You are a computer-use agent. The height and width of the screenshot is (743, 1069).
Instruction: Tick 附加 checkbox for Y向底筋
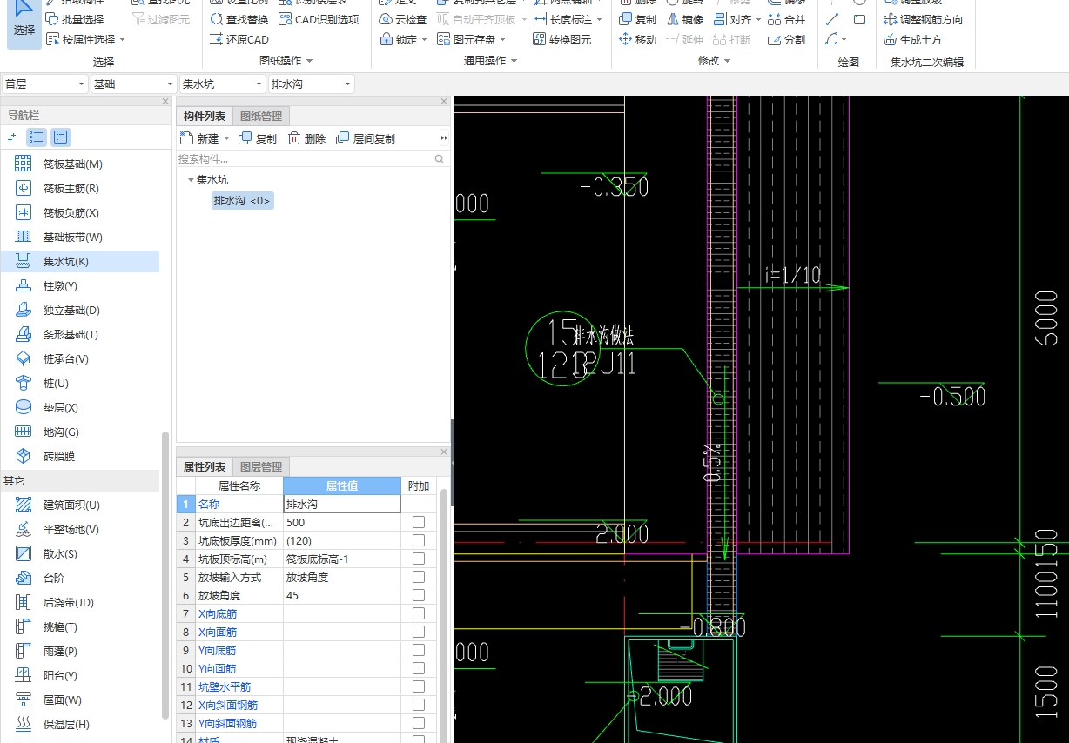[419, 650]
